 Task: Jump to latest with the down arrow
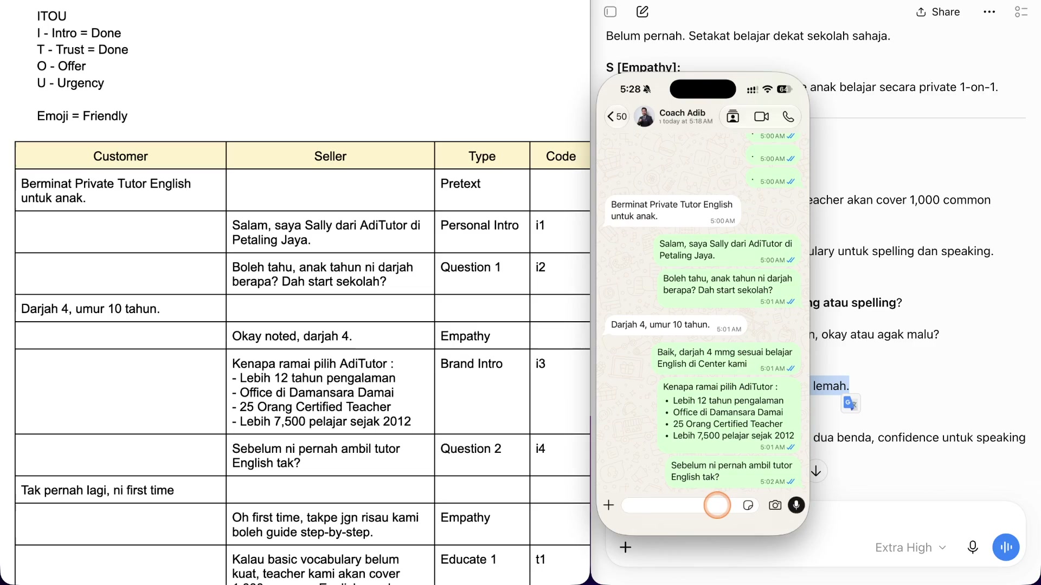click(816, 471)
